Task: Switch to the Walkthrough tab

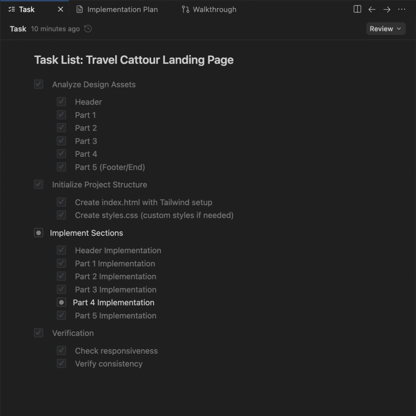Action: pos(214,9)
